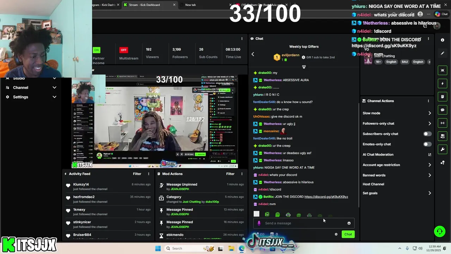Toggle Emotes-only chat switch
Viewport: 451px width, 254px height.
point(427,144)
